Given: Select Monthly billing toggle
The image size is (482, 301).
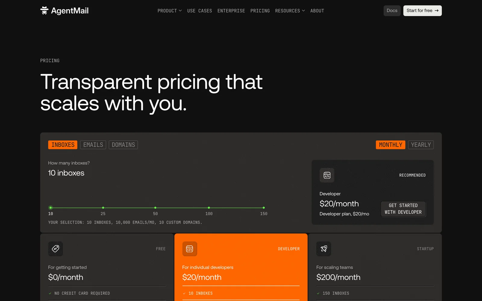Looking at the screenshot, I should pyautogui.click(x=390, y=145).
